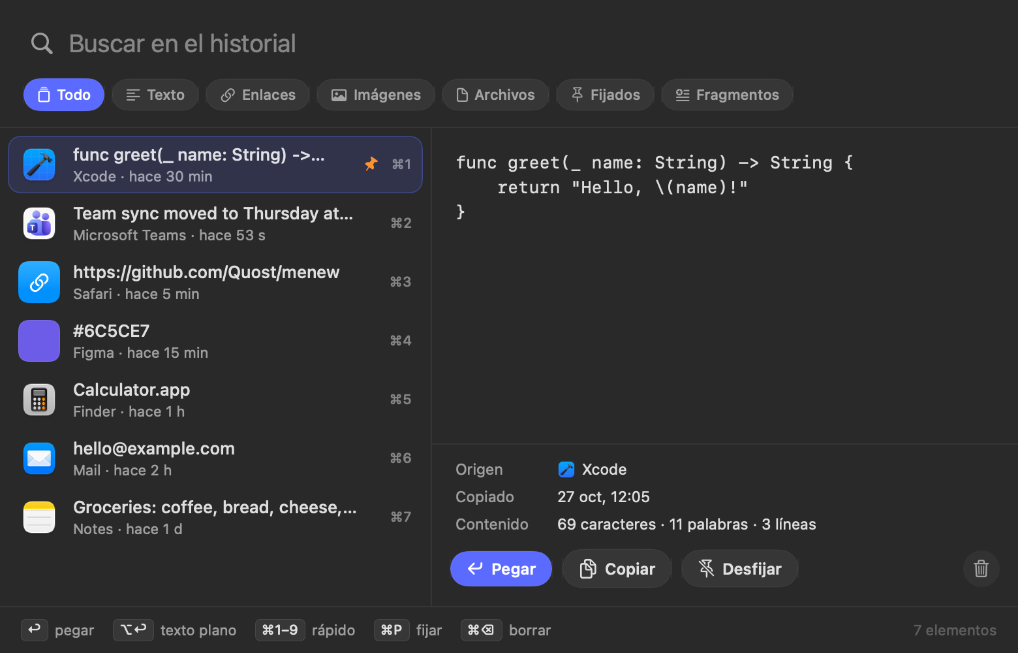Click the ⌘5 shortcut label

401,400
